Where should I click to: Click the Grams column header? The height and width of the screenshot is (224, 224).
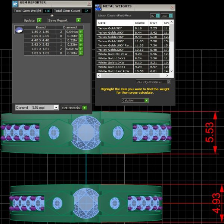tap(141, 23)
